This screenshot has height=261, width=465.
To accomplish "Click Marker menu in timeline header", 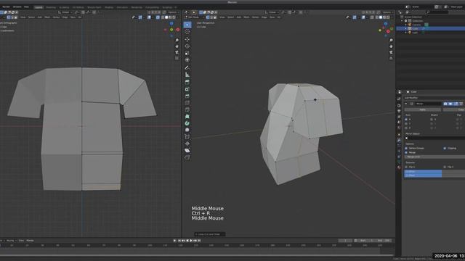I will tap(30, 241).
